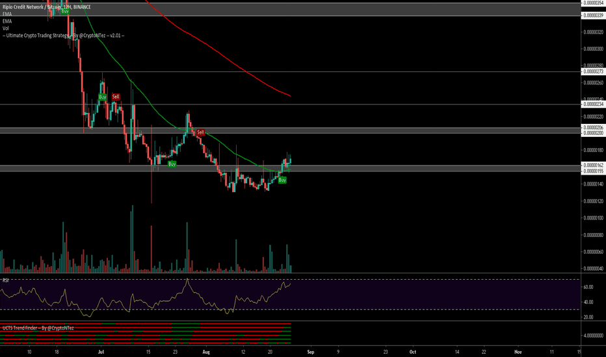
Task: Click the 0.00000220 price axis value
Action: click(593, 117)
